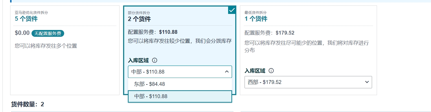The height and width of the screenshot is (112, 431).
Task: Click 配置服务费 $179.52 text
Action: click(x=269, y=33)
